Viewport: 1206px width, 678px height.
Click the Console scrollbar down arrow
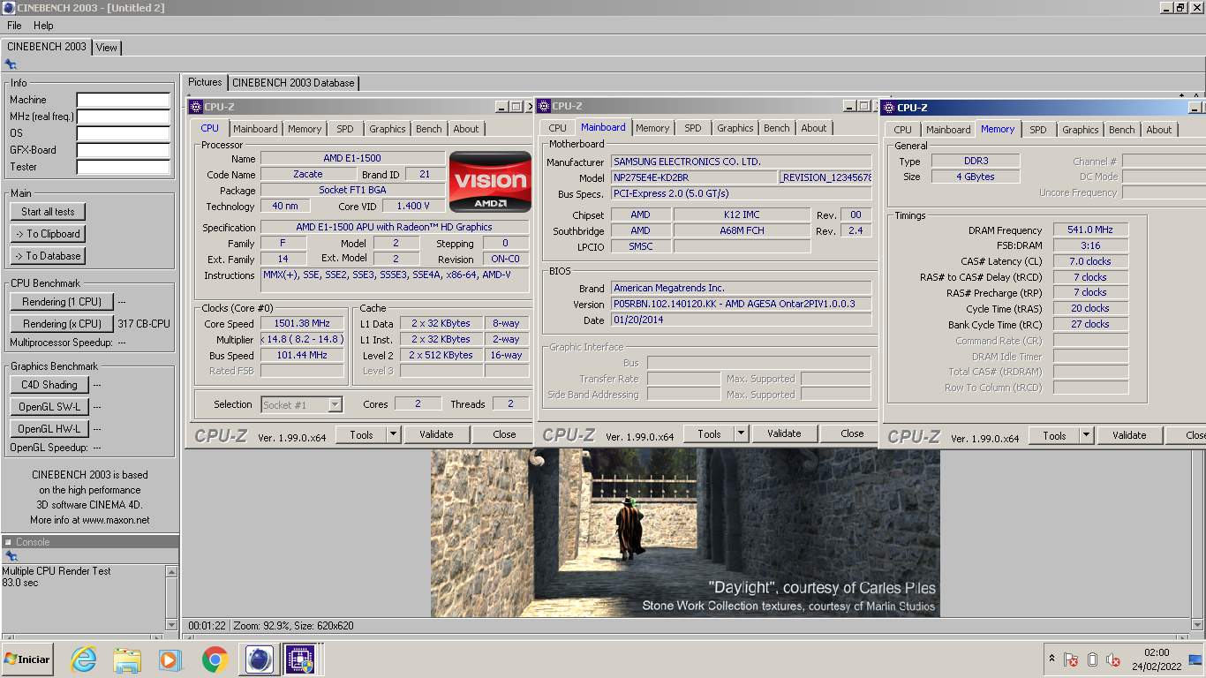171,624
